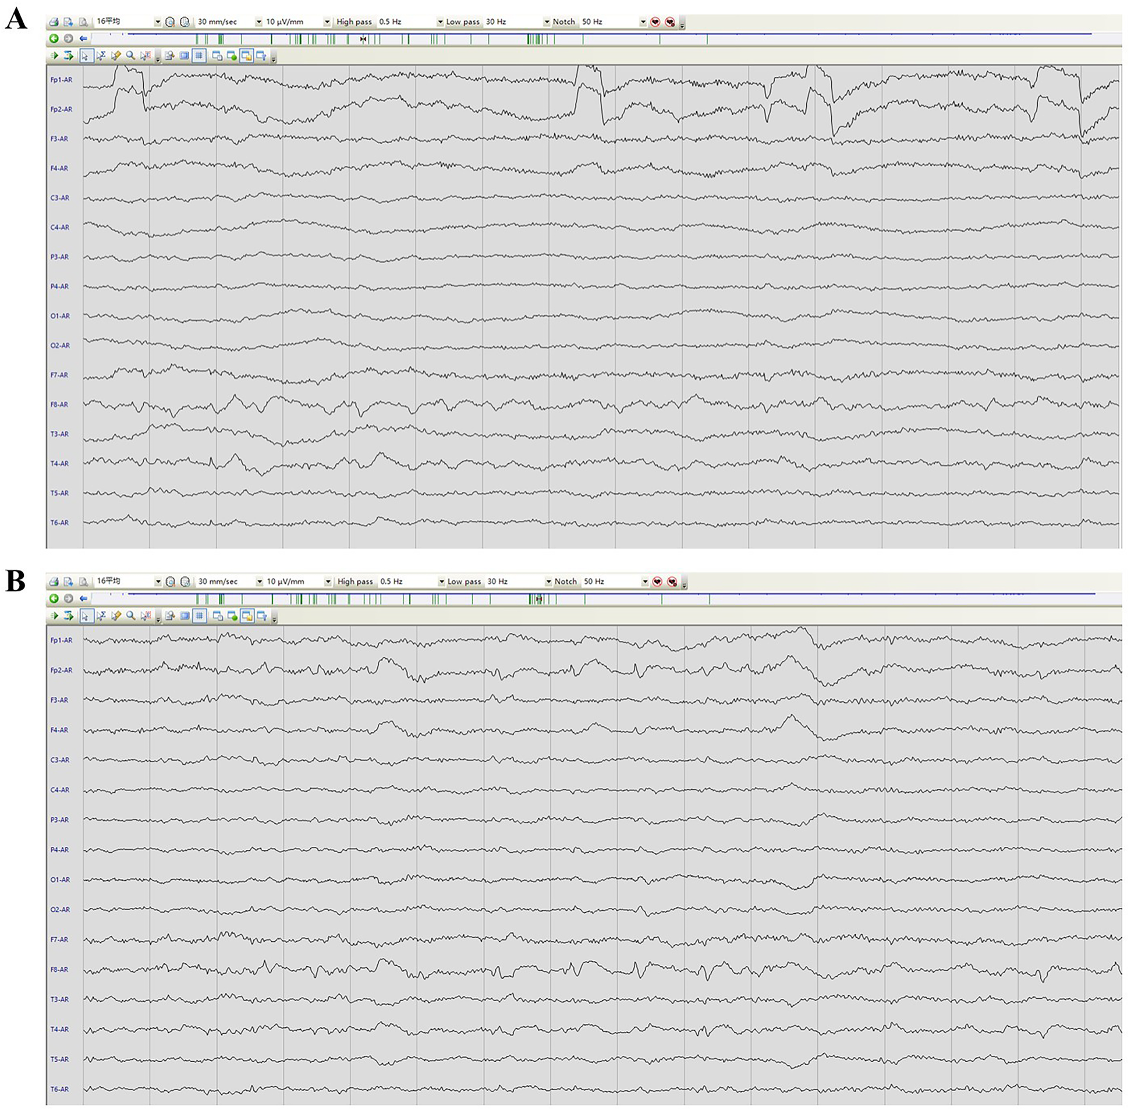Image resolution: width=1131 pixels, height=1110 pixels.
Task: Open the 30 mm/sec speed dropdown in panel A
Action: 259,22
